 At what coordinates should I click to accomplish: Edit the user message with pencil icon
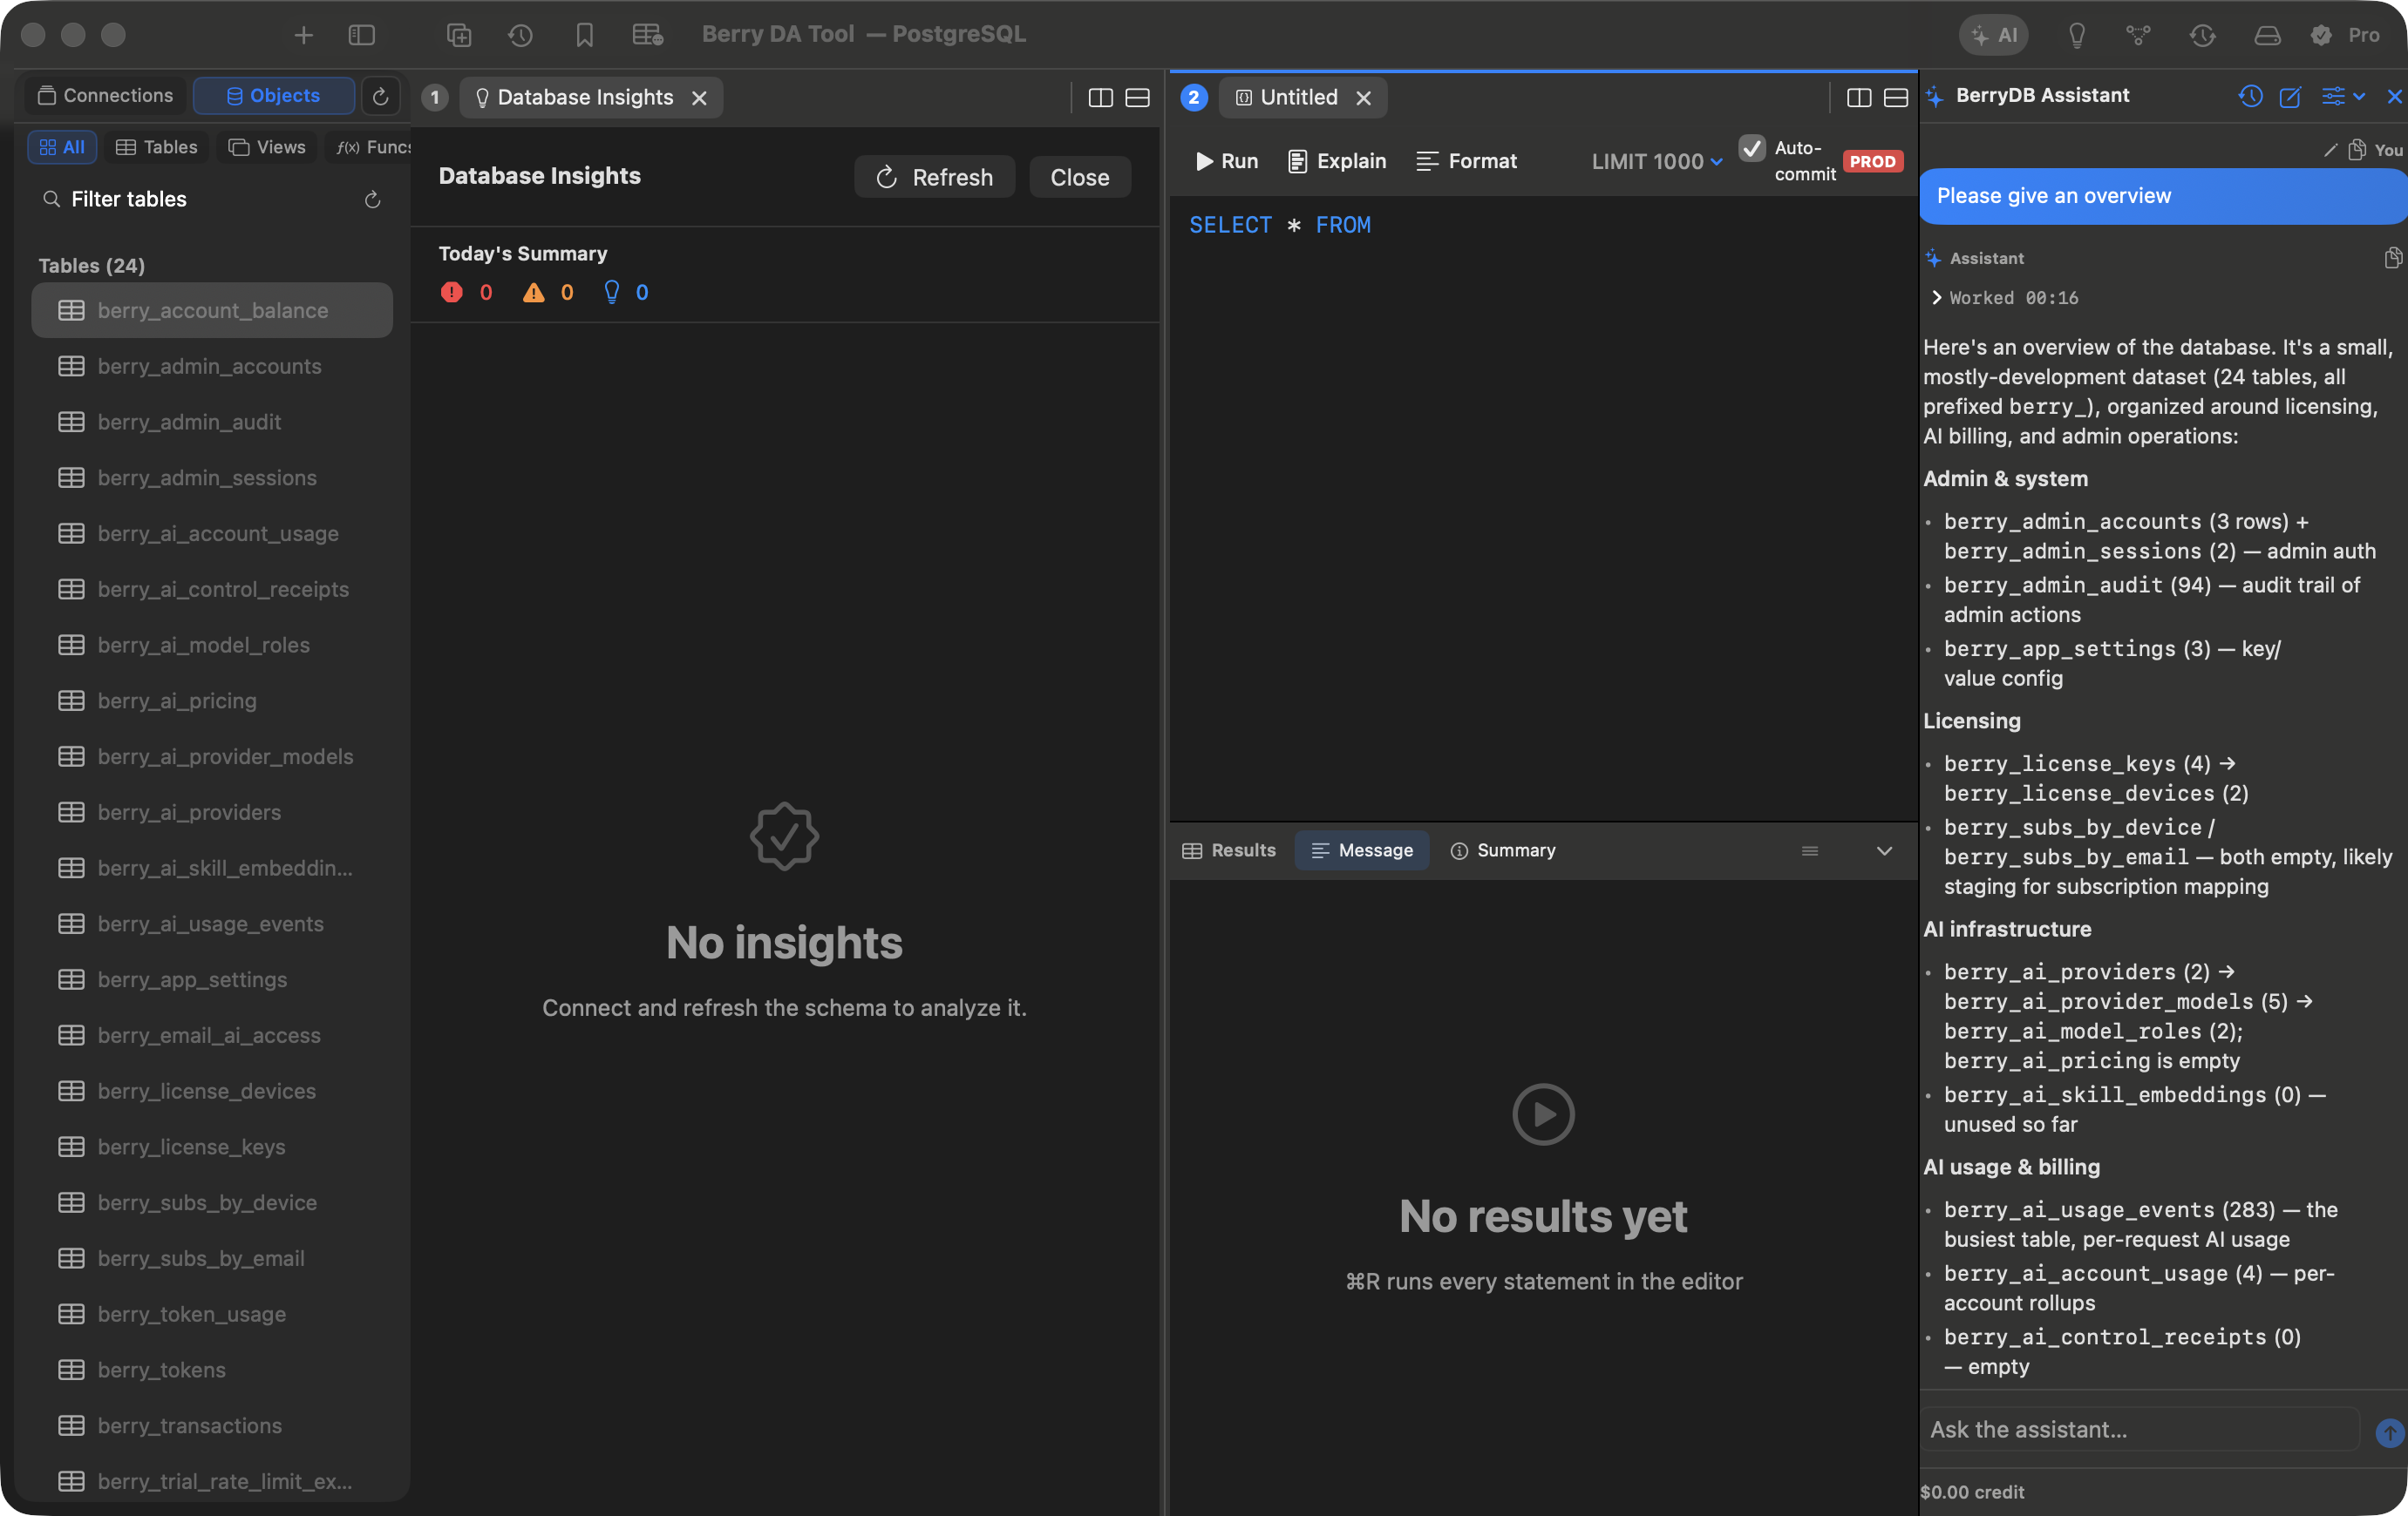(2331, 150)
